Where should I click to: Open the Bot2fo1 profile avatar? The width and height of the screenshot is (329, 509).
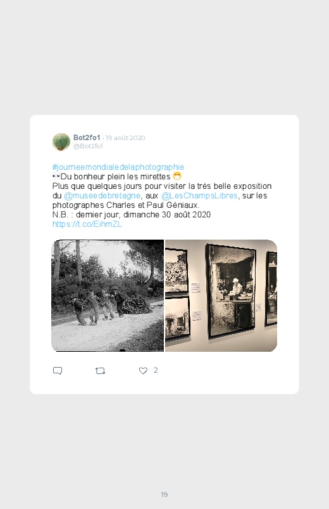pos(61,142)
